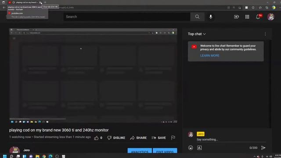281x158 pixels.
Task: Click the Windows Start button
Action: [5, 156]
